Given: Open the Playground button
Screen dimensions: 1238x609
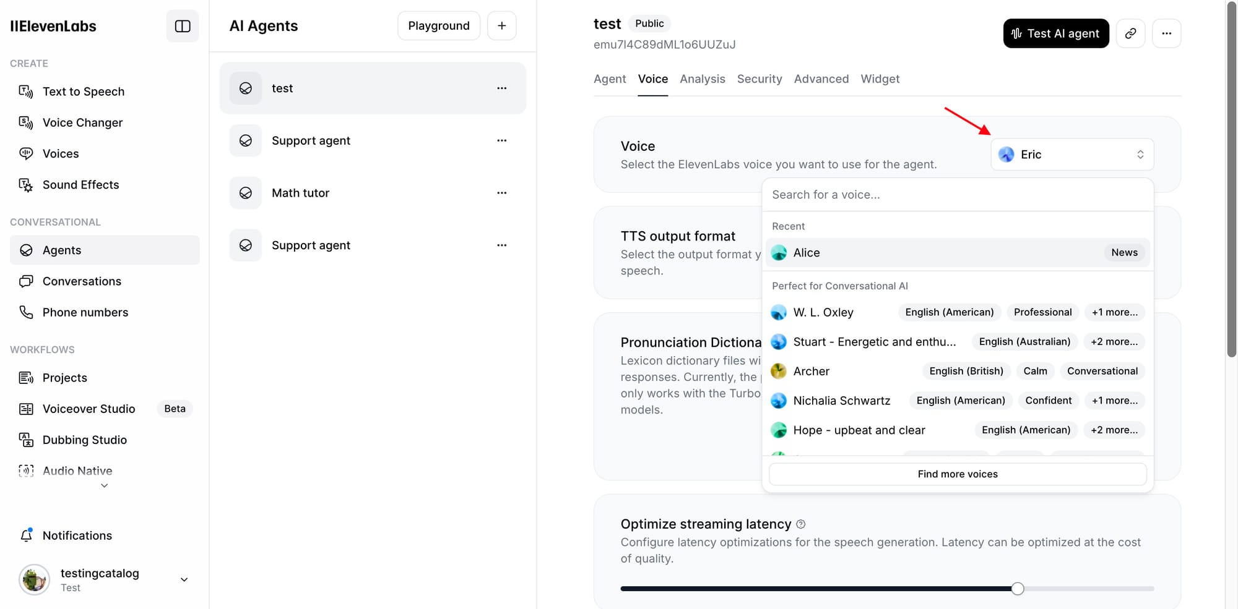Looking at the screenshot, I should 438,25.
